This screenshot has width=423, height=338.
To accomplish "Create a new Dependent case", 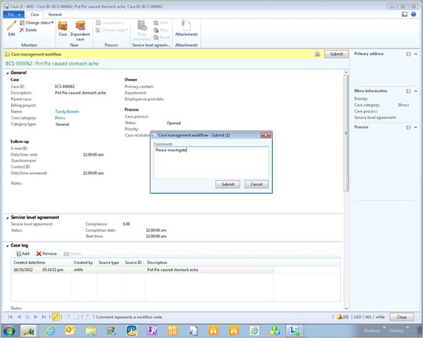I will 80,27.
